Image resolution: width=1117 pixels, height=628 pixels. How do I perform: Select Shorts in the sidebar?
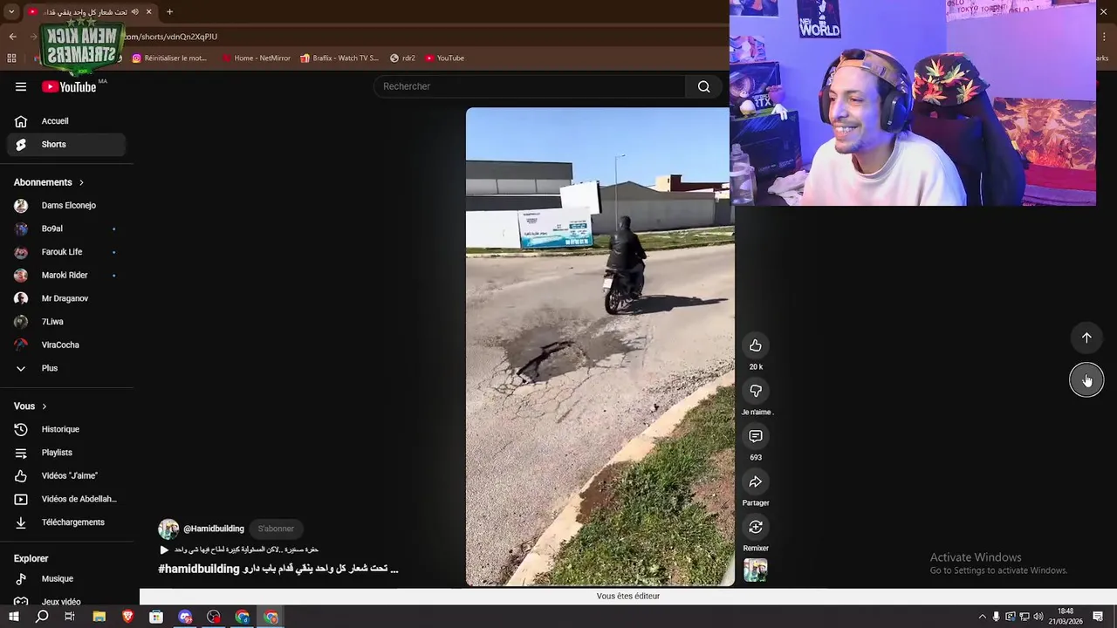[66, 144]
